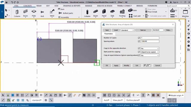Open the DRAWINGS & REPORTS tab
191x107 pixels.
72,6
